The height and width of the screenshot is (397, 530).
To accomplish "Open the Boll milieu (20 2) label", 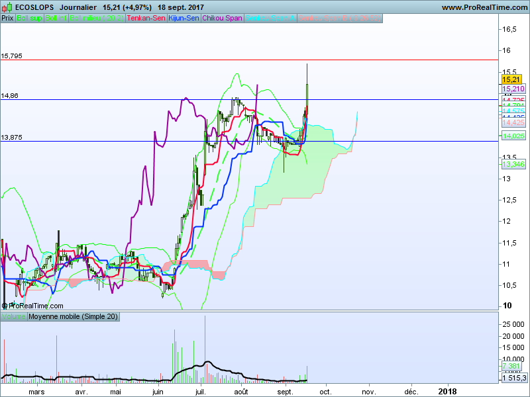I will [97, 19].
